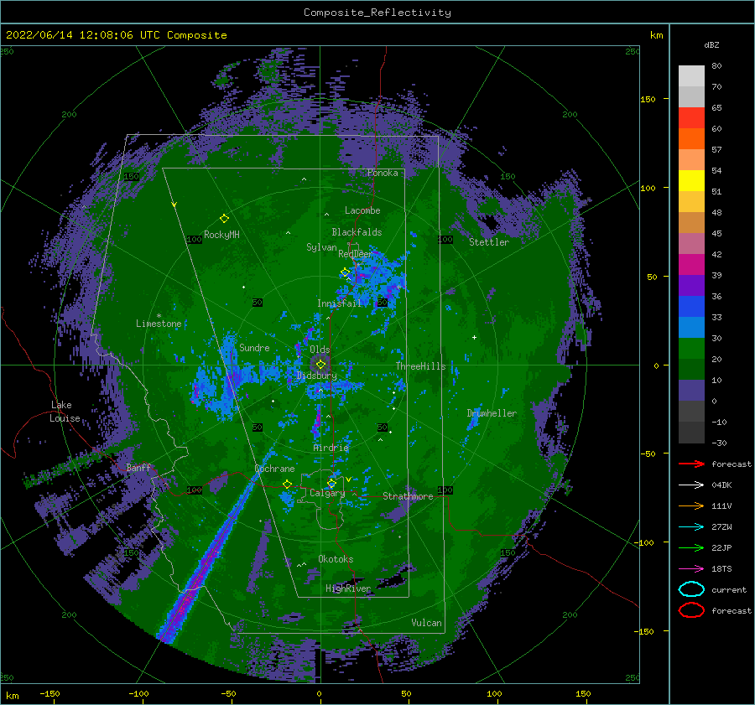The height and width of the screenshot is (705, 755).
Task: Click the cyan 'current' ellipse icon
Action: (691, 589)
